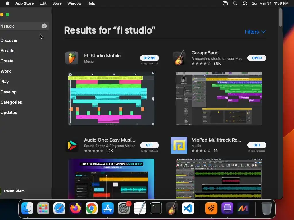Screen dimensions: 294x220
Task: Open Updates in the sidebar
Action: (9, 113)
